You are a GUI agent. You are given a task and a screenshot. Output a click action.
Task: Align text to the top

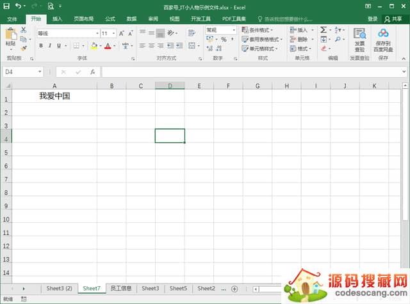tap(142, 33)
